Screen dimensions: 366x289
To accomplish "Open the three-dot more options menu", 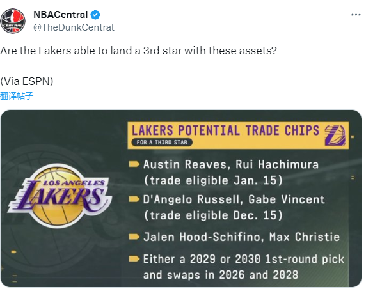I will (x=356, y=15).
